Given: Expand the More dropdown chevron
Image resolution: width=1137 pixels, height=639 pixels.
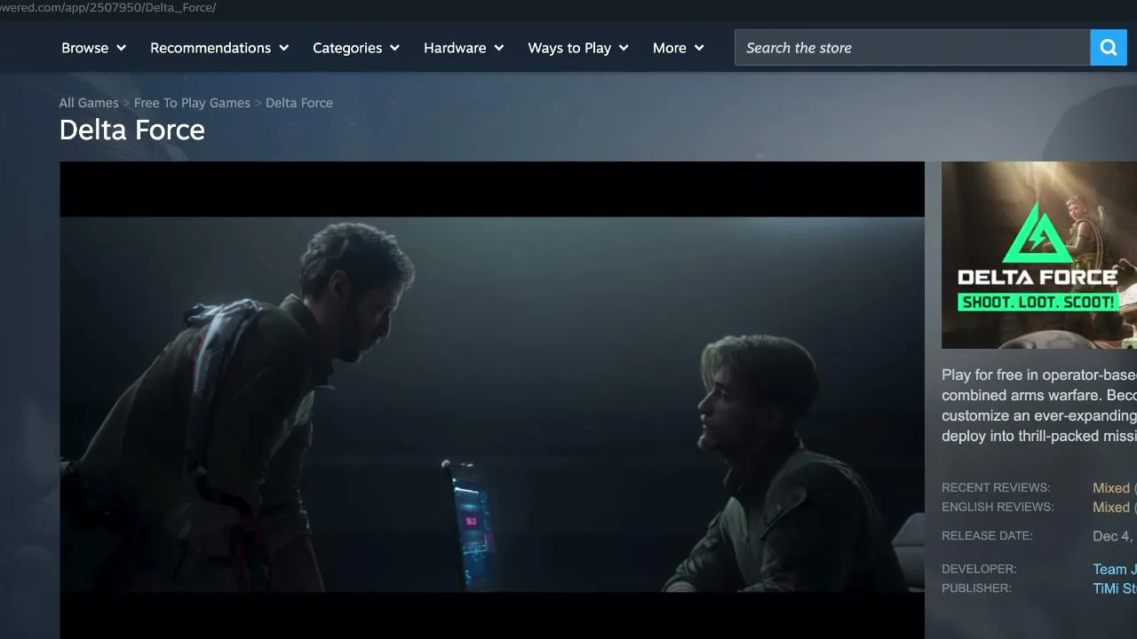Looking at the screenshot, I should [699, 48].
